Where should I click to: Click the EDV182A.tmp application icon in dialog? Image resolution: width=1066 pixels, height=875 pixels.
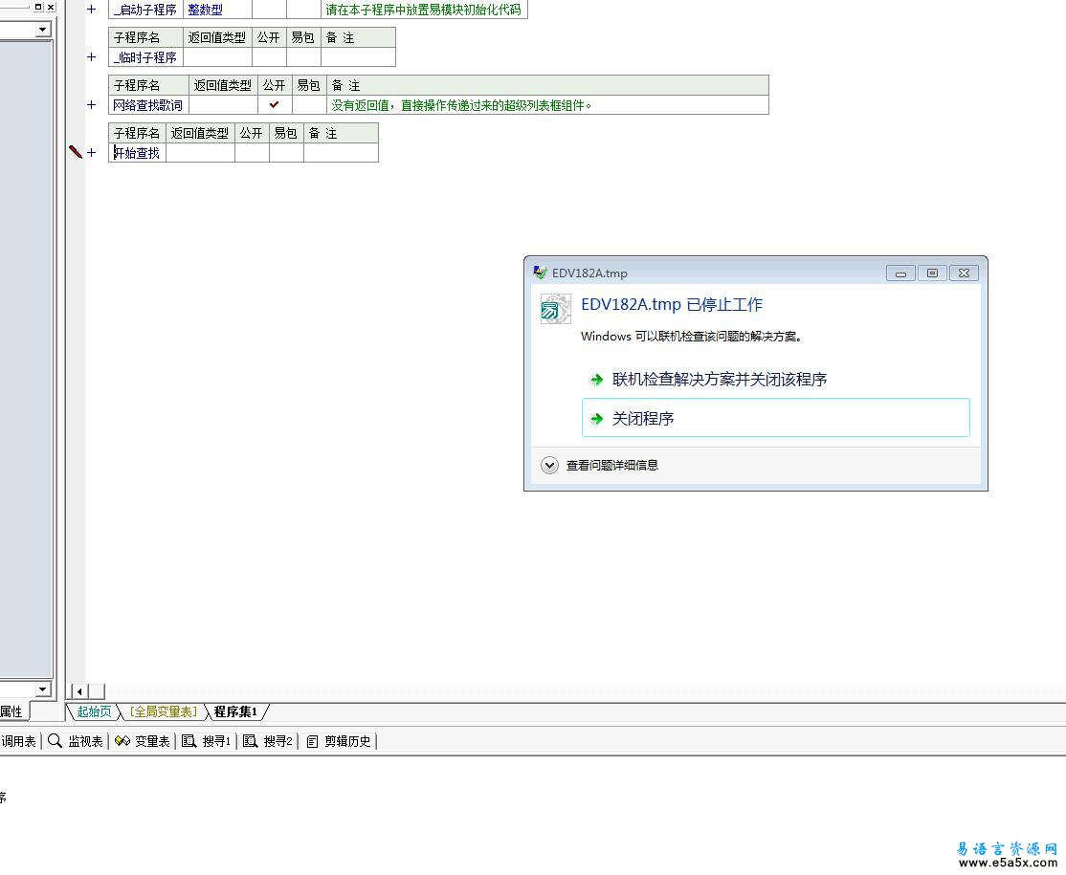555,309
